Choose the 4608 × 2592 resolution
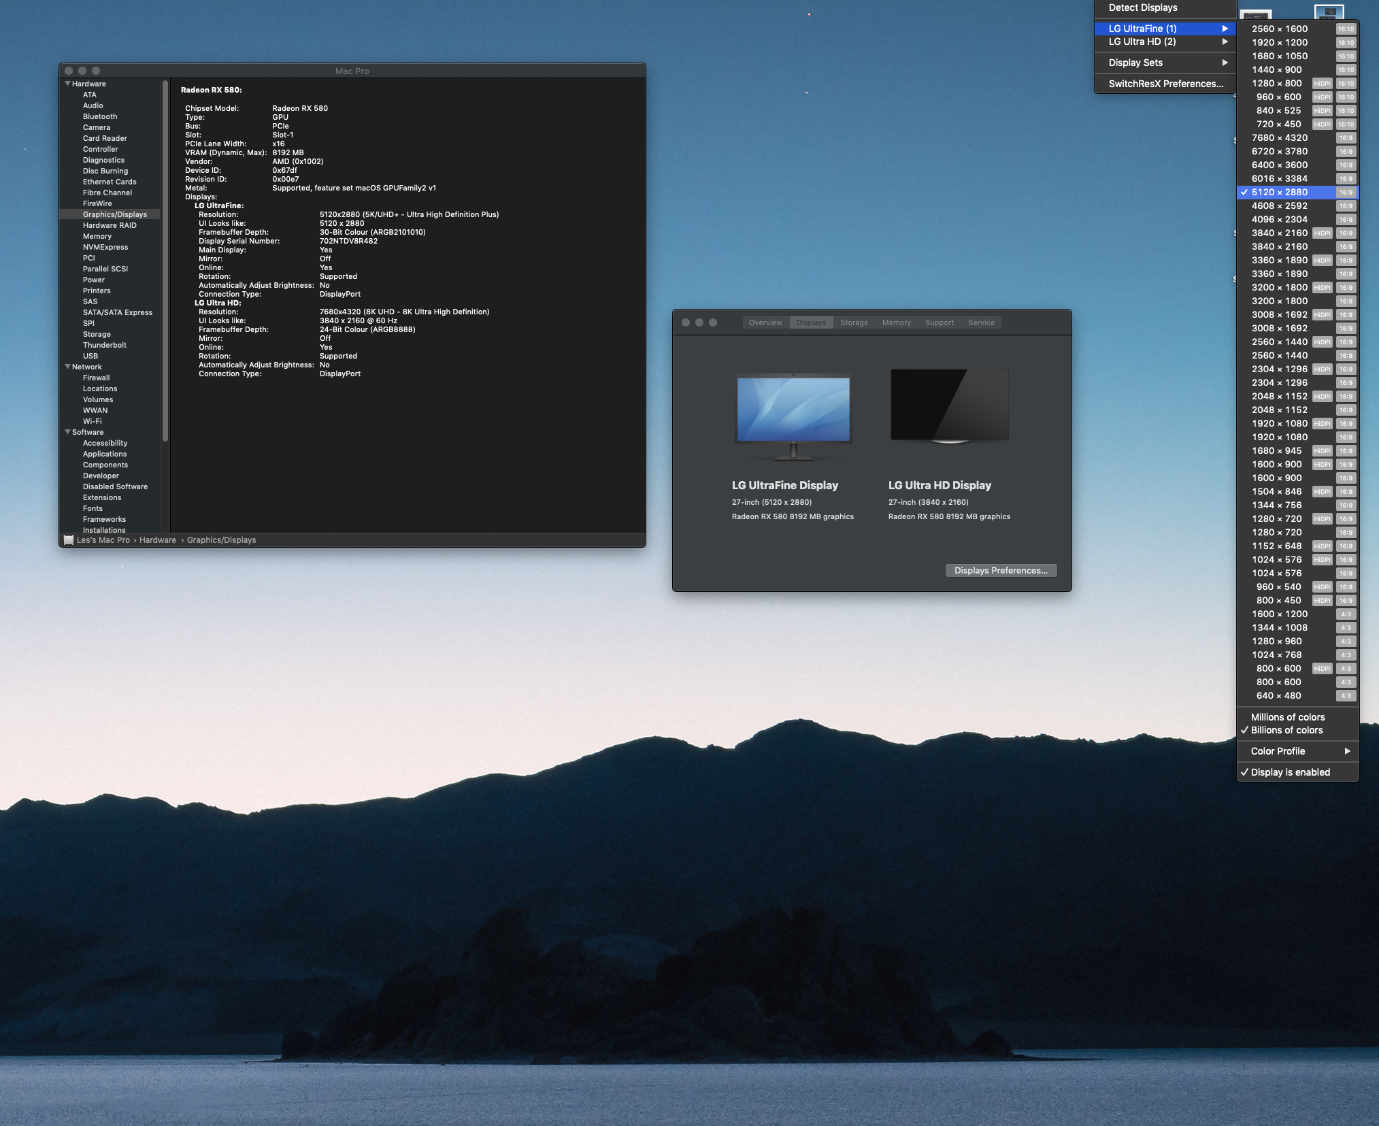 pyautogui.click(x=1297, y=205)
